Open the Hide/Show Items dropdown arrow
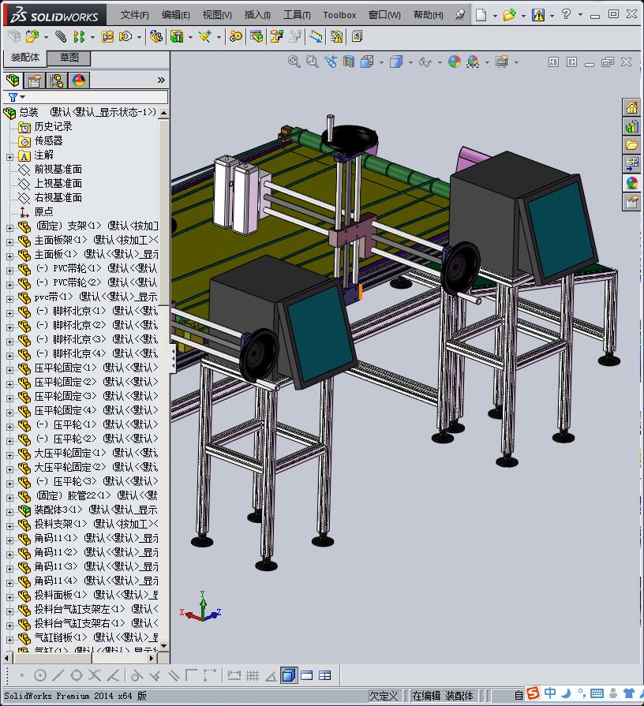644x706 pixels. point(440,62)
